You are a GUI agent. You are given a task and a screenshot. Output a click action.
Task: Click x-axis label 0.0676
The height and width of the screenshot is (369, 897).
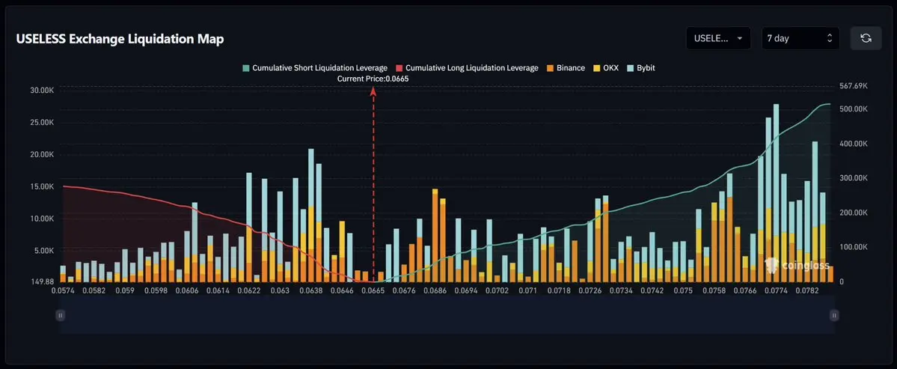click(x=405, y=290)
